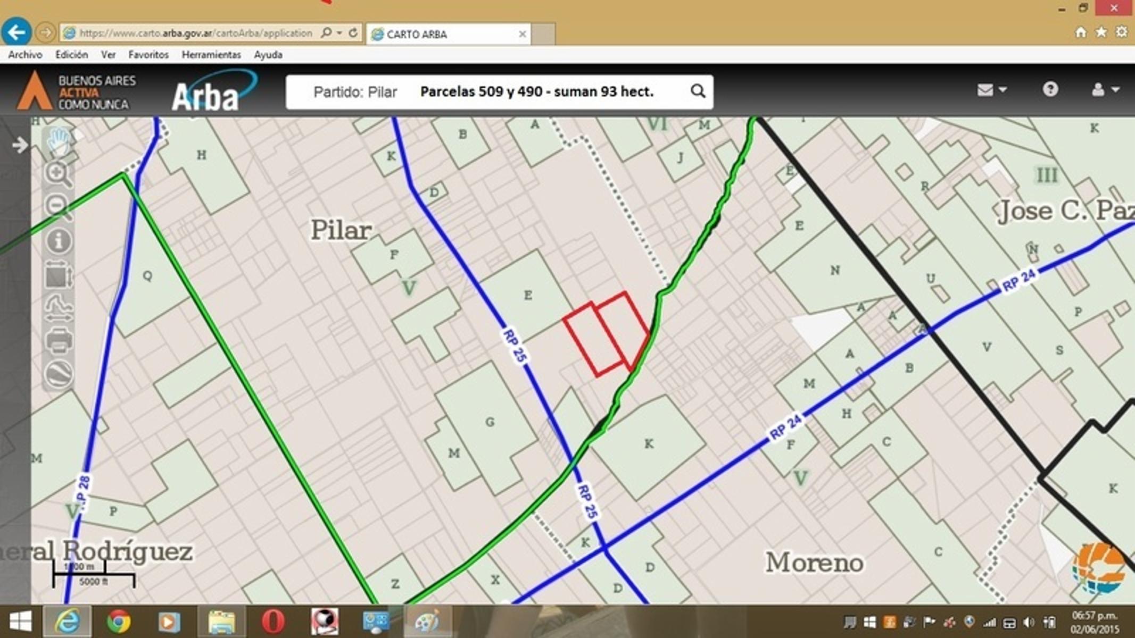The height and width of the screenshot is (638, 1135).
Task: Select the measure distance tool
Action: point(59,308)
